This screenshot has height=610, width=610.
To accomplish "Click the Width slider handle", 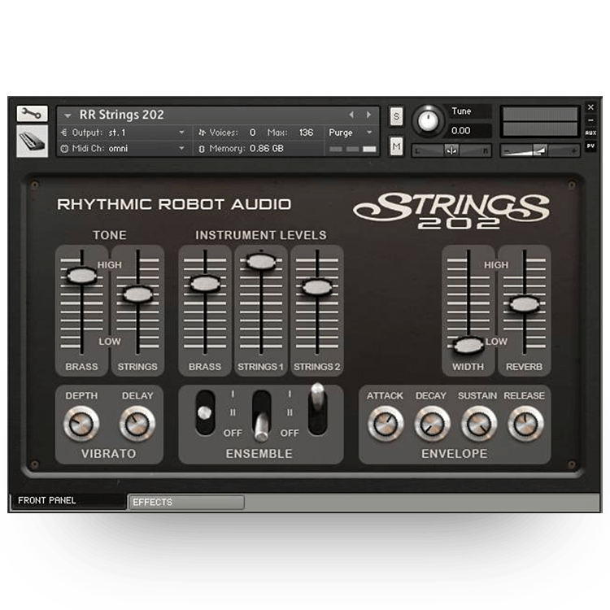I will 468,345.
